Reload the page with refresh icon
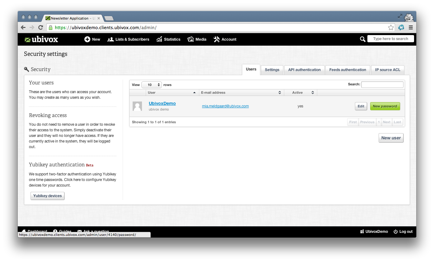 click(x=40, y=27)
